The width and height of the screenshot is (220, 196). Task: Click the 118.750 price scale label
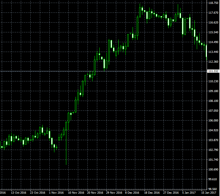(x=213, y=3)
